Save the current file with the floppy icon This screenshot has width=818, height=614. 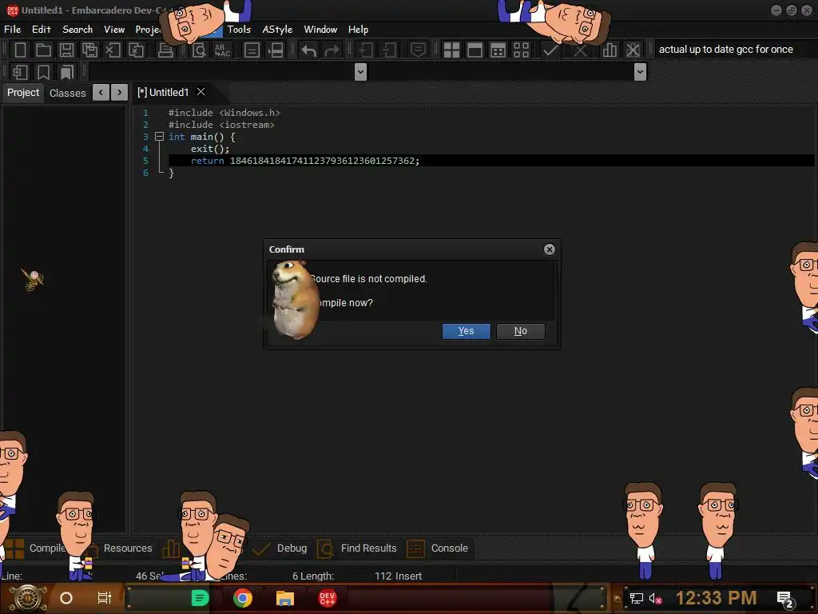[66, 50]
